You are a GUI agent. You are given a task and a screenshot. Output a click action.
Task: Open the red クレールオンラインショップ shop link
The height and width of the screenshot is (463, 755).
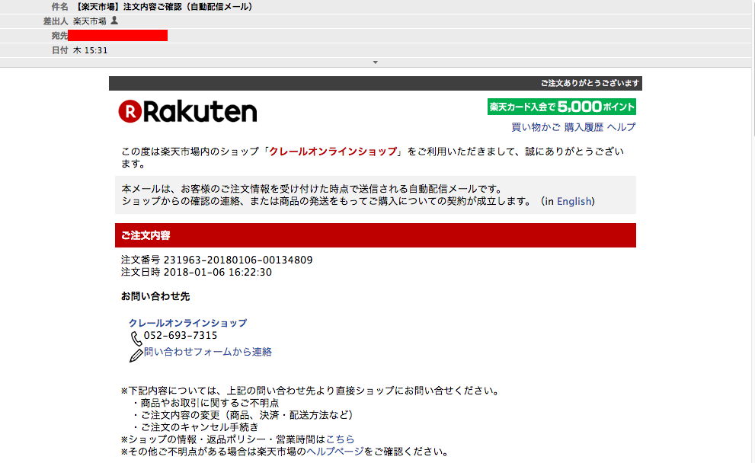[x=333, y=151]
